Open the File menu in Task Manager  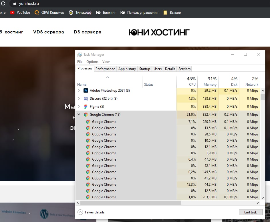[80, 61]
